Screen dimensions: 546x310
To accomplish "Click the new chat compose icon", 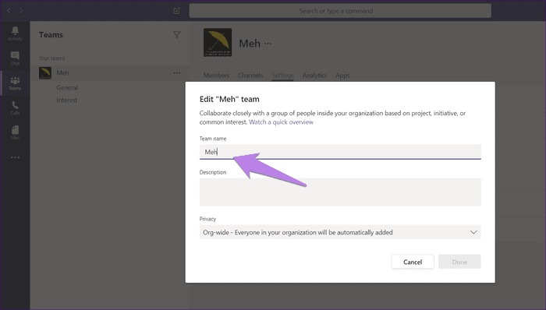I will 176,11.
